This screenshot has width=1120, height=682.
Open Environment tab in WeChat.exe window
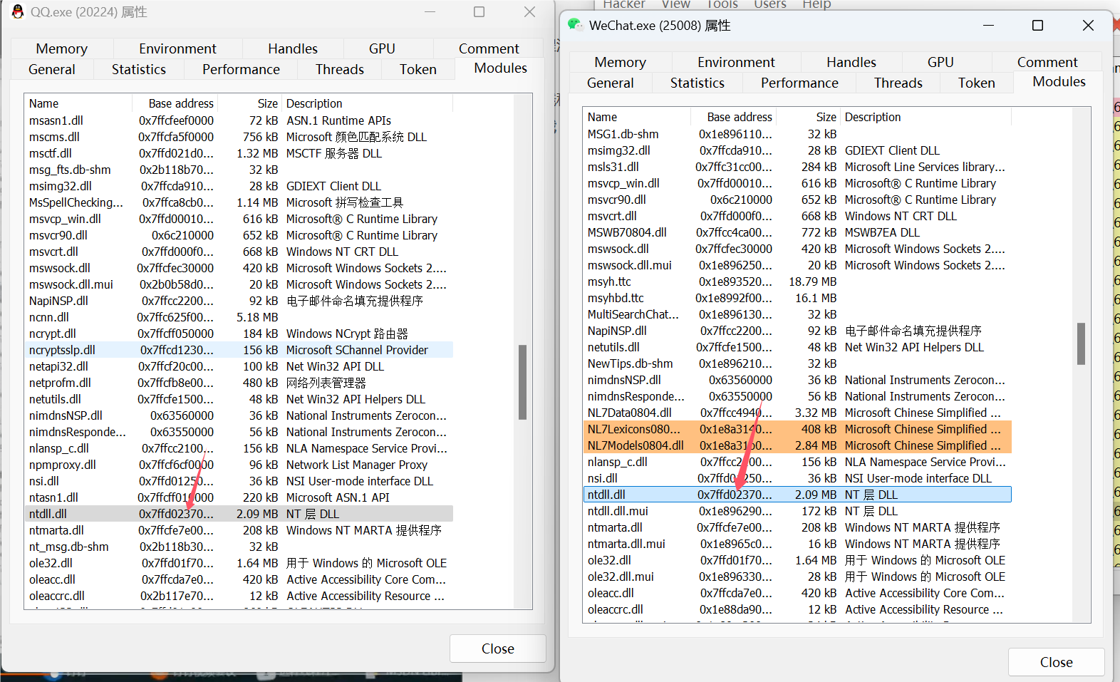point(736,62)
